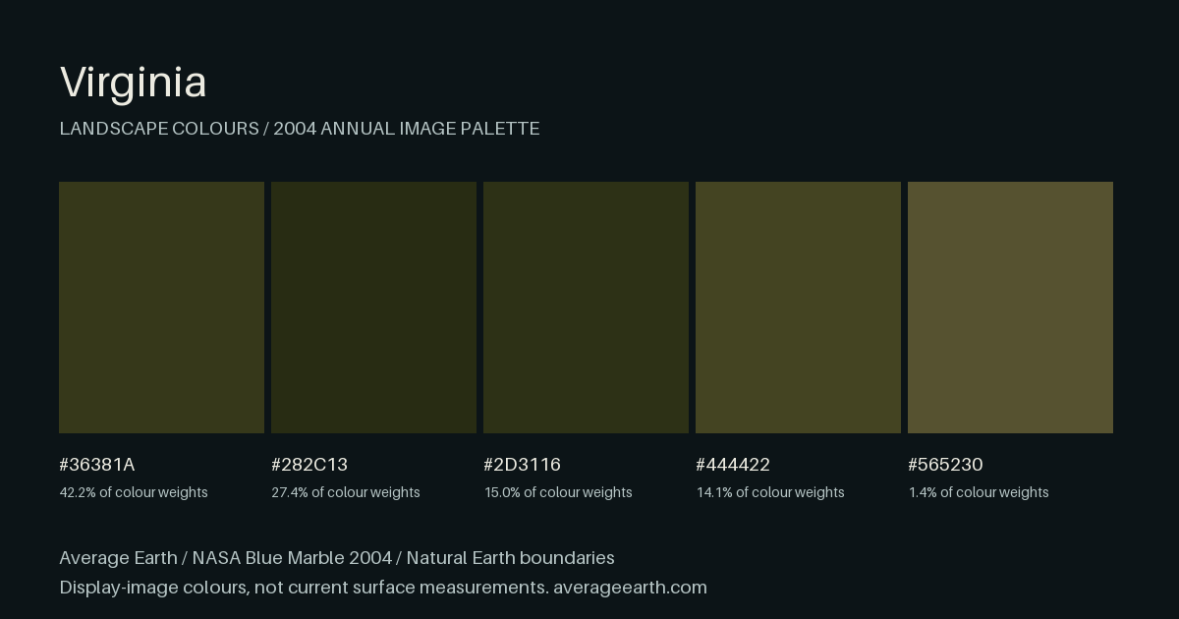Click the #565230 hex code label
This screenshot has width=1179, height=619.
pyautogui.click(x=945, y=464)
